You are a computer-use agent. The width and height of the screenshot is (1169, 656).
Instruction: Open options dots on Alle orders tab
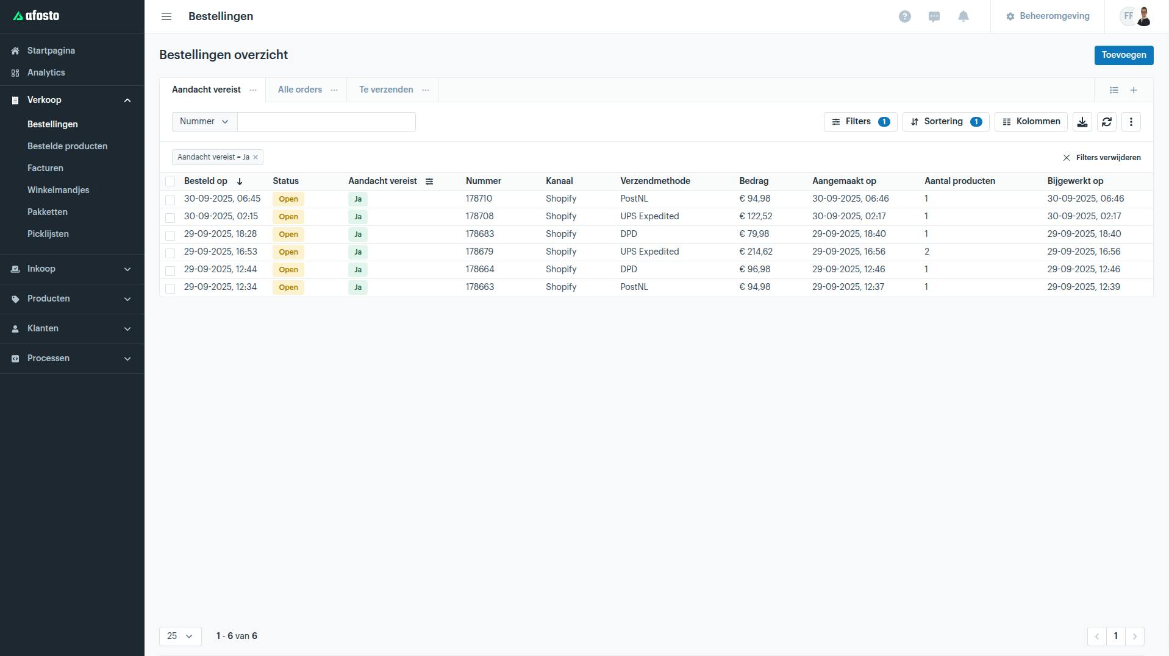[334, 90]
